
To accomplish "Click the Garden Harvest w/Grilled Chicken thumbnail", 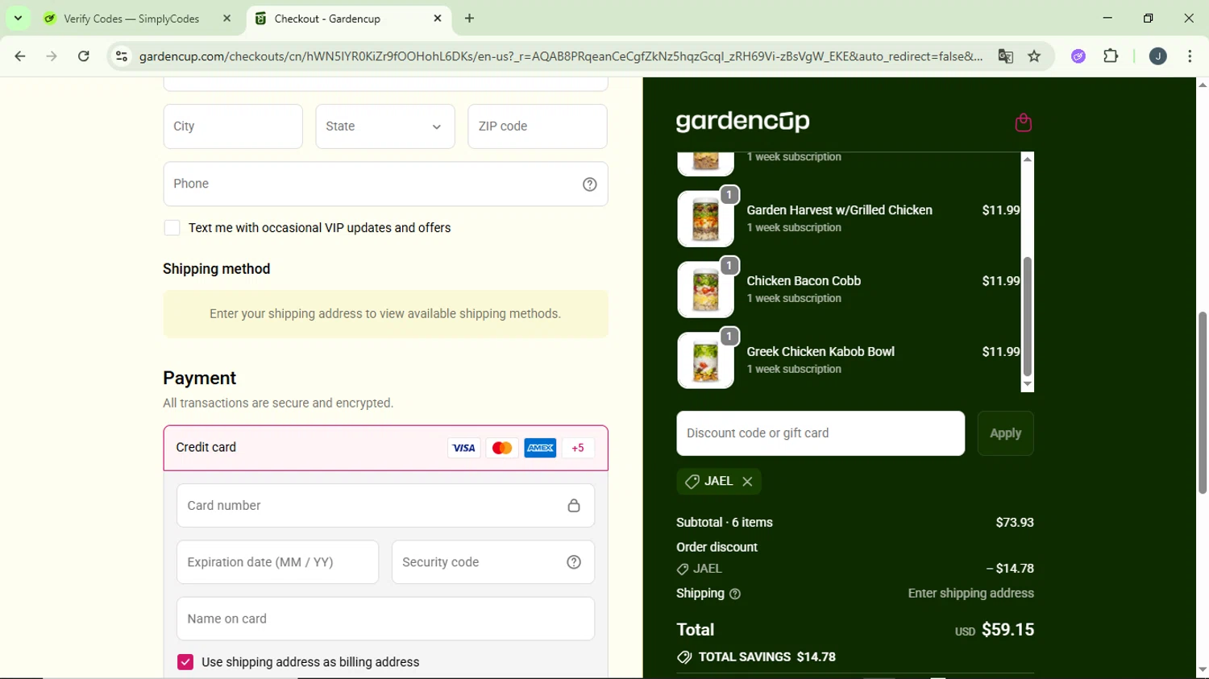I will coord(705,219).
